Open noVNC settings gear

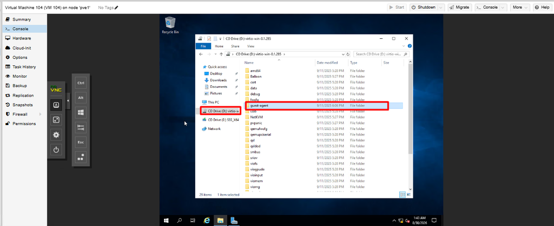(x=56, y=135)
